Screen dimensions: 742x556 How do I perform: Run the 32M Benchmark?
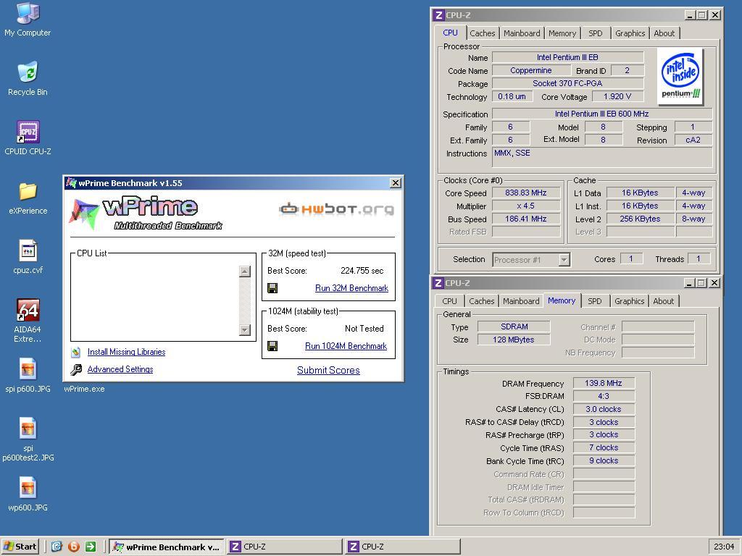tap(351, 288)
